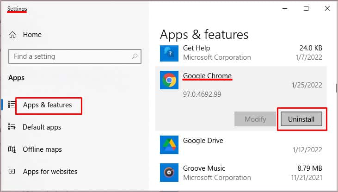
Task: Go to Offline maps section
Action: click(x=42, y=149)
